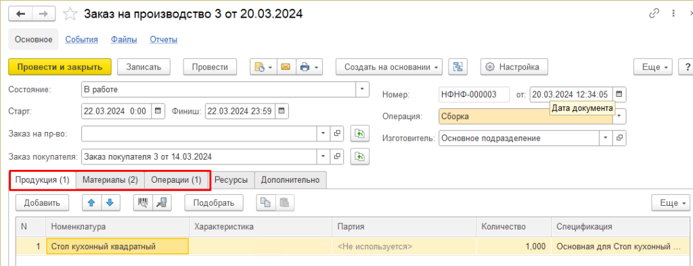The height and width of the screenshot is (266, 693).
Task: Open the Отчеты link
Action: point(164,40)
